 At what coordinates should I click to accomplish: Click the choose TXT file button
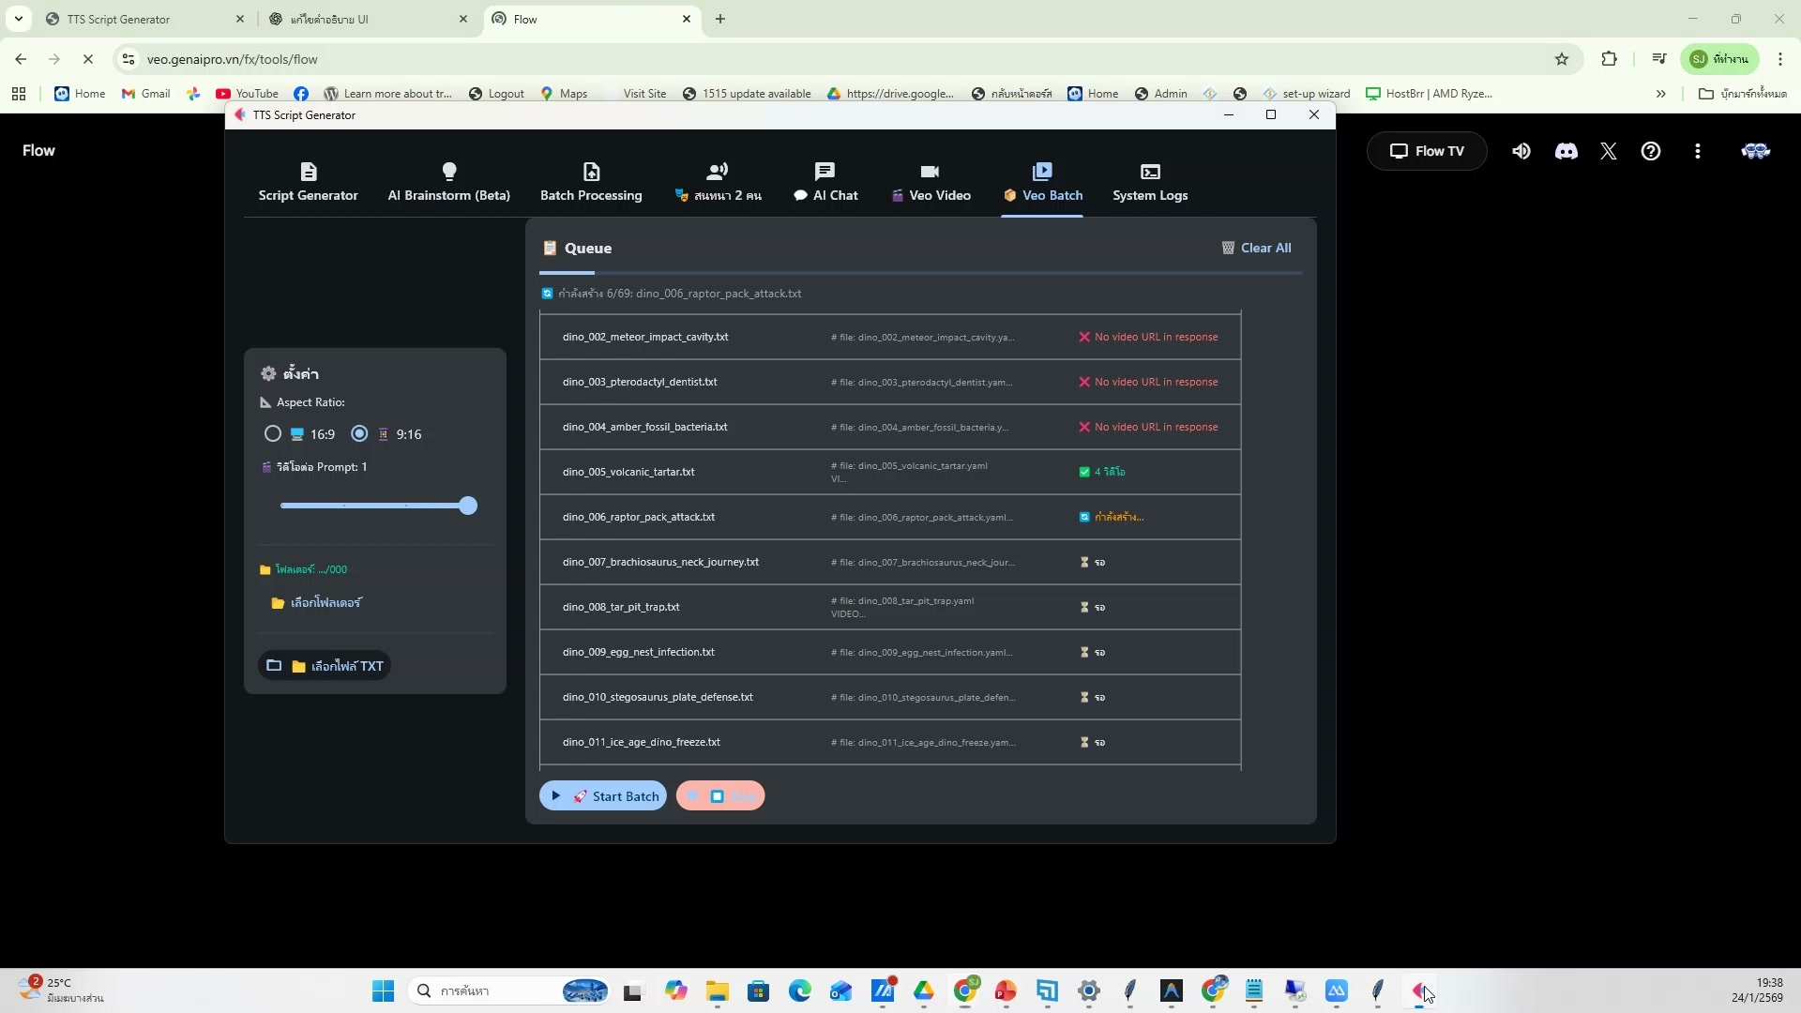tap(325, 666)
